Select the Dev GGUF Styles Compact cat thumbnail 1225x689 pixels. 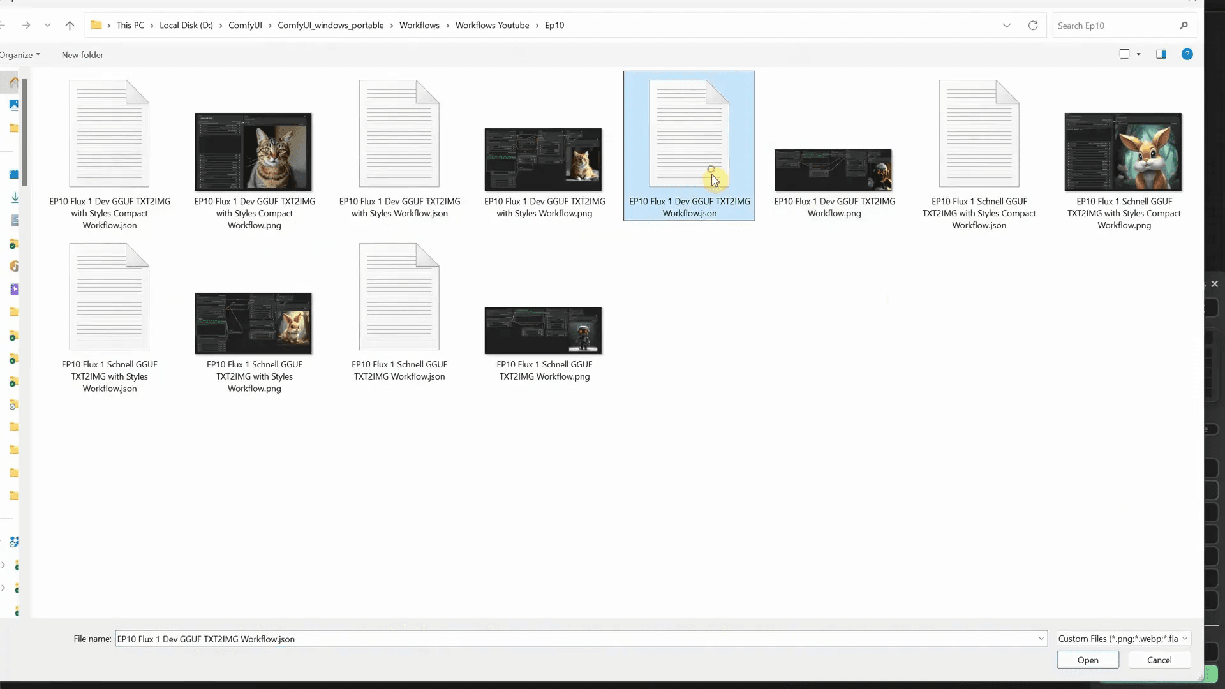point(253,152)
